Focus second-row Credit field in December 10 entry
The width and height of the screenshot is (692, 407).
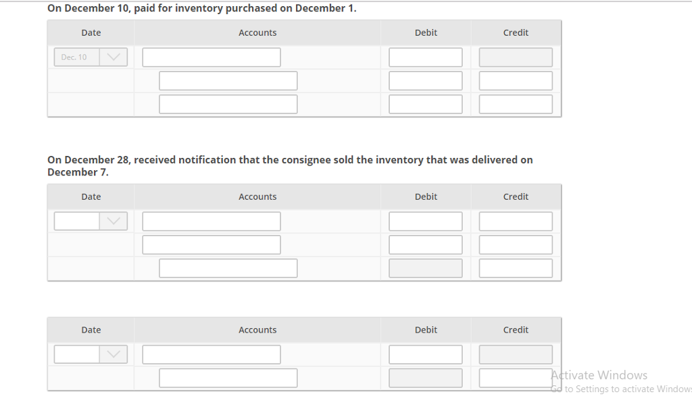point(516,81)
